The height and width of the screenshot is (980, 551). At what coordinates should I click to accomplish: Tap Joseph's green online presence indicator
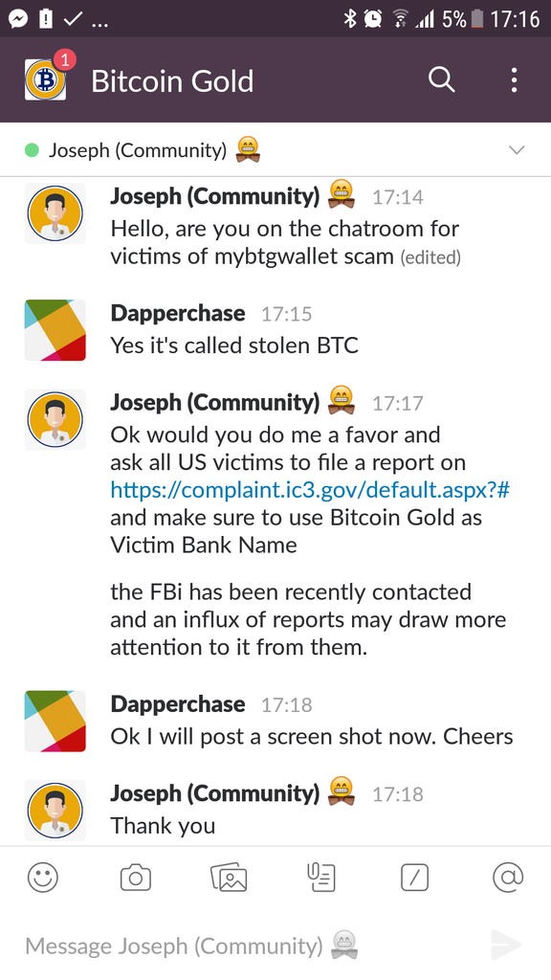(24, 150)
